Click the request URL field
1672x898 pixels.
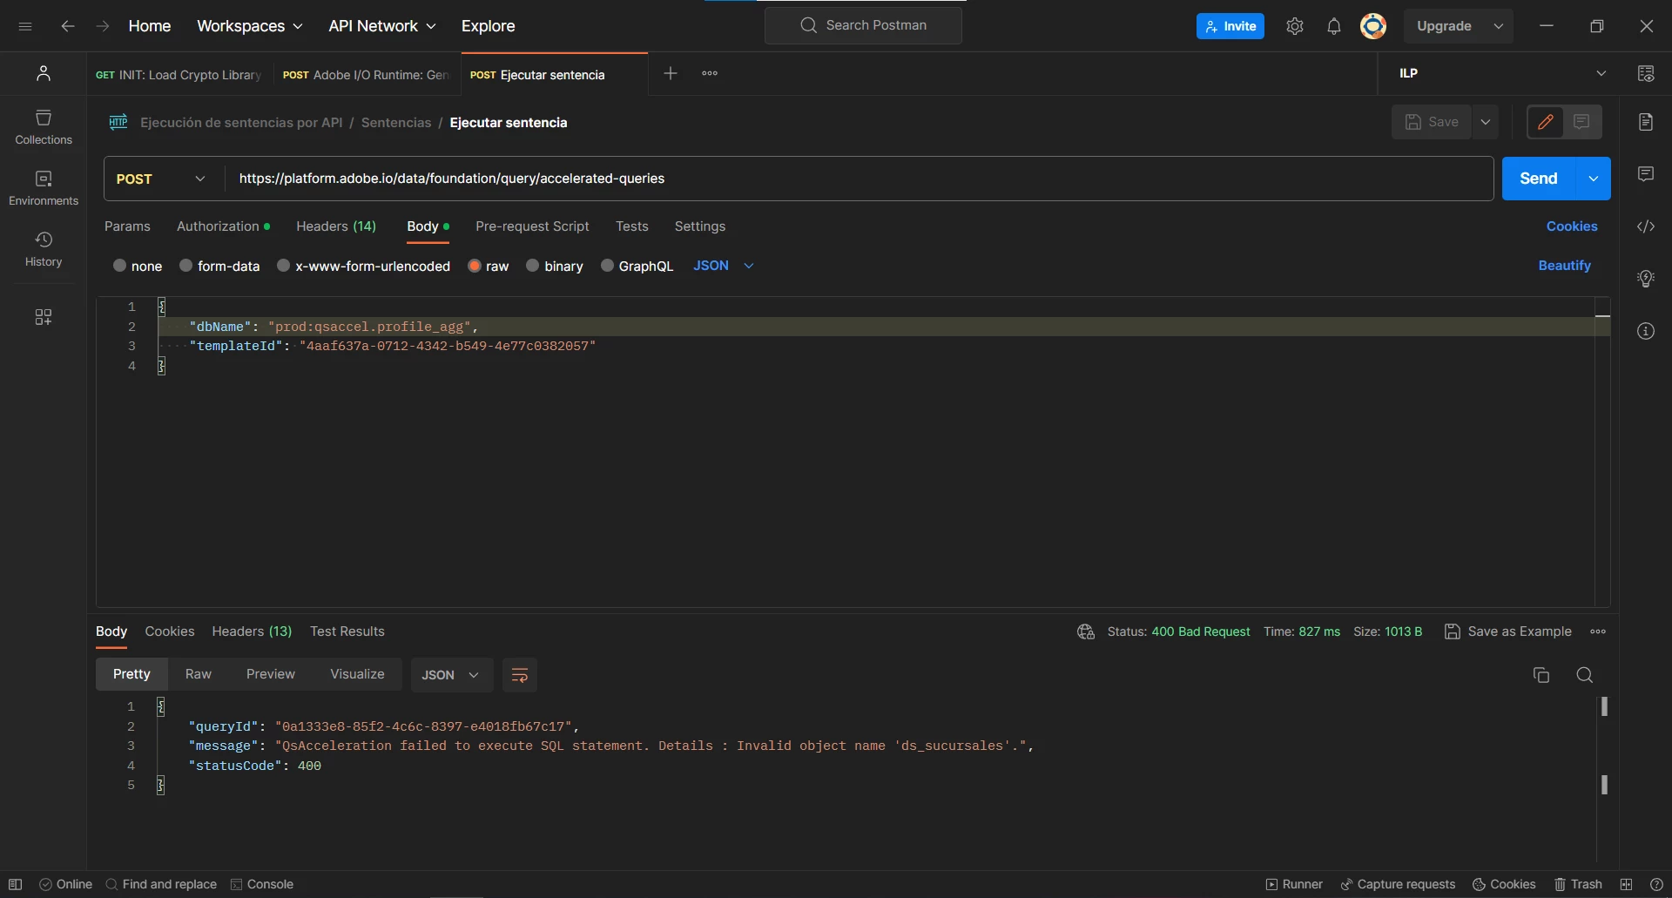pyautogui.click(x=860, y=179)
